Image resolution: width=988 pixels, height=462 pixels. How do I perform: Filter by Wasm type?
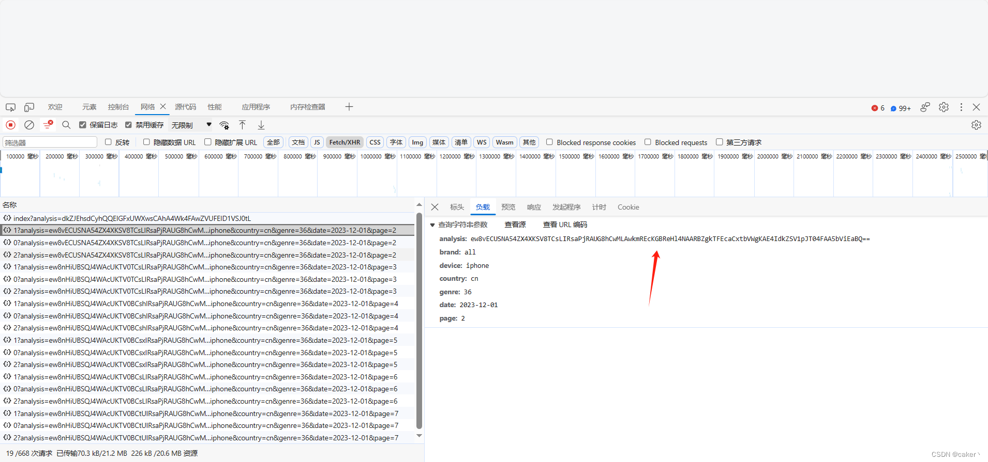[504, 142]
